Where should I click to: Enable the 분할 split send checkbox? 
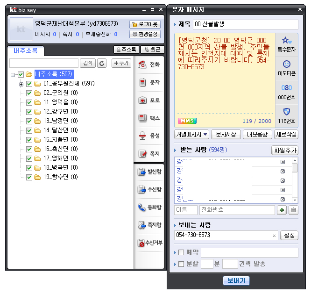[181, 264]
